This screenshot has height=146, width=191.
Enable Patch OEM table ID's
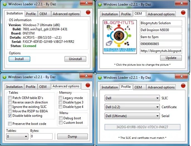click(10, 98)
